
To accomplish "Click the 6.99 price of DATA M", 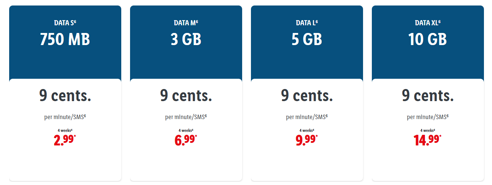I will tap(186, 140).
